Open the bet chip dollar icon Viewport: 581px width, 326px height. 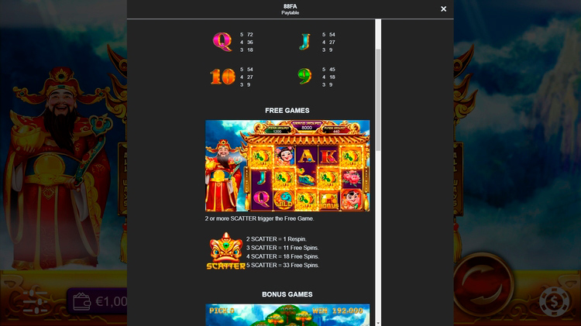pos(554,300)
